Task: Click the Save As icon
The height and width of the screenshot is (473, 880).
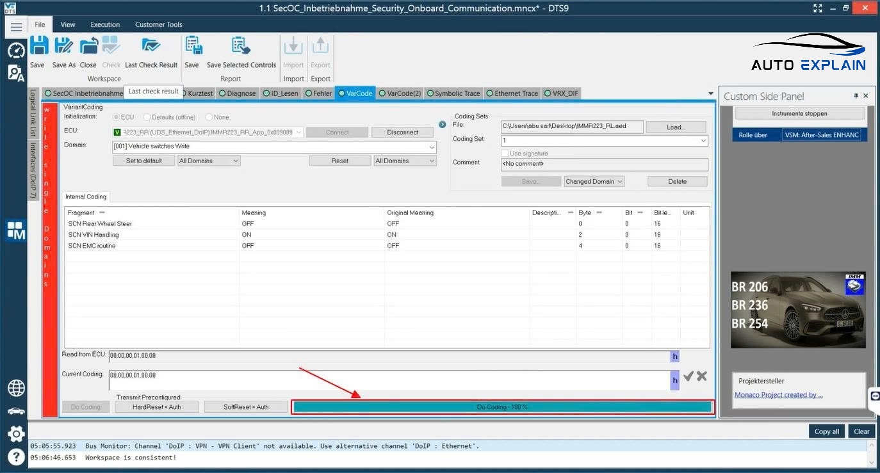Action: 63,47
